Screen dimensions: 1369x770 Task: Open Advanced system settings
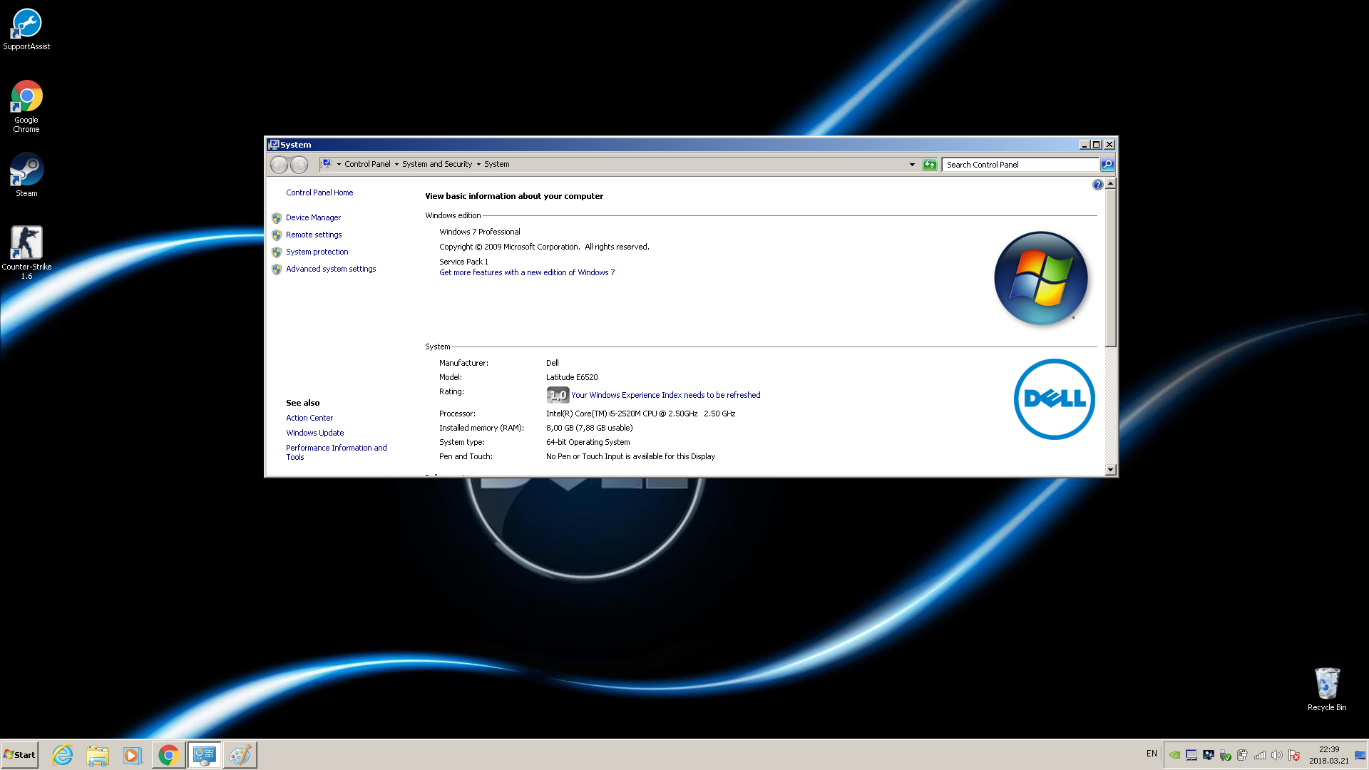(331, 269)
